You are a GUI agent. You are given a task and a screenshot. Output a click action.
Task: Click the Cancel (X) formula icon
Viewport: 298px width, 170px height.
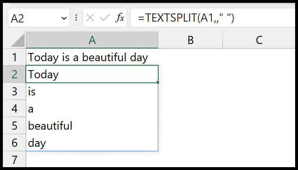pyautogui.click(x=90, y=18)
